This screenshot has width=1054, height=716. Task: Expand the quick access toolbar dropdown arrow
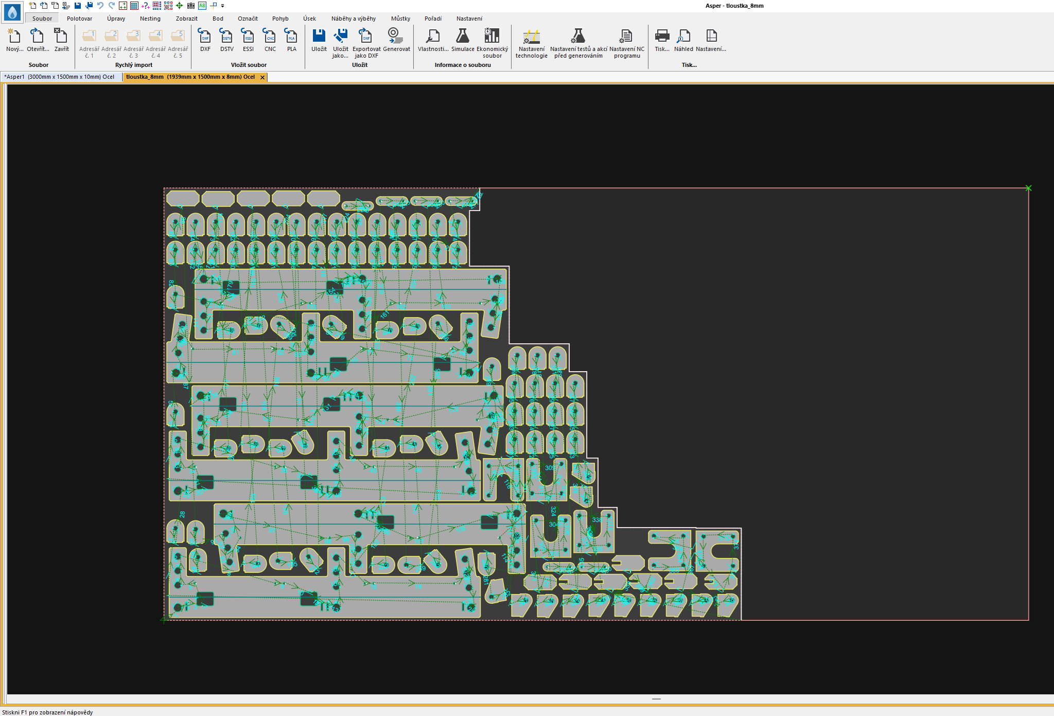[223, 6]
